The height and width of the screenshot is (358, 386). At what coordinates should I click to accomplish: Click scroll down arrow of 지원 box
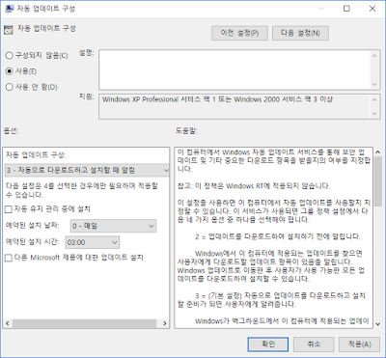(x=374, y=113)
